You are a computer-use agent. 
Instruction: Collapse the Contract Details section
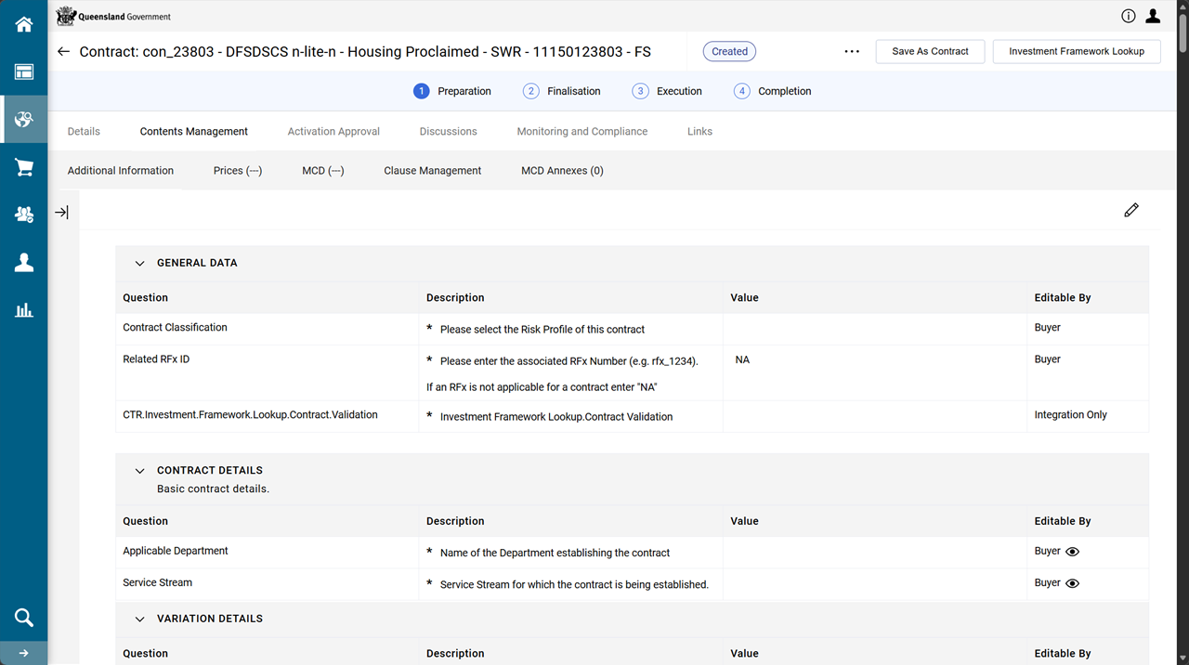pyautogui.click(x=140, y=471)
